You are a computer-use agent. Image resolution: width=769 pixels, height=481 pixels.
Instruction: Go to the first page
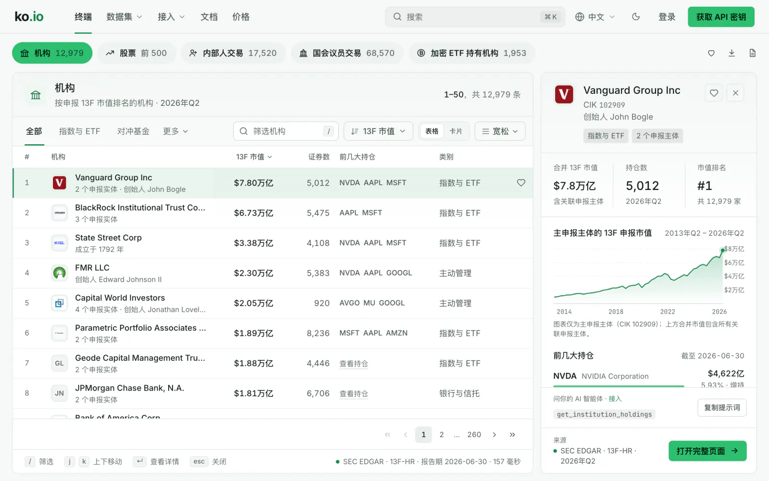tap(387, 434)
